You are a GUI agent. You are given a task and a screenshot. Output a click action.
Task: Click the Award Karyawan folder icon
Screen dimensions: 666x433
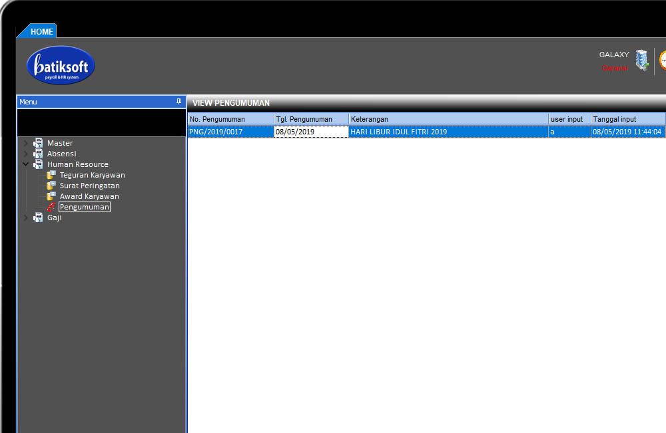coord(51,196)
